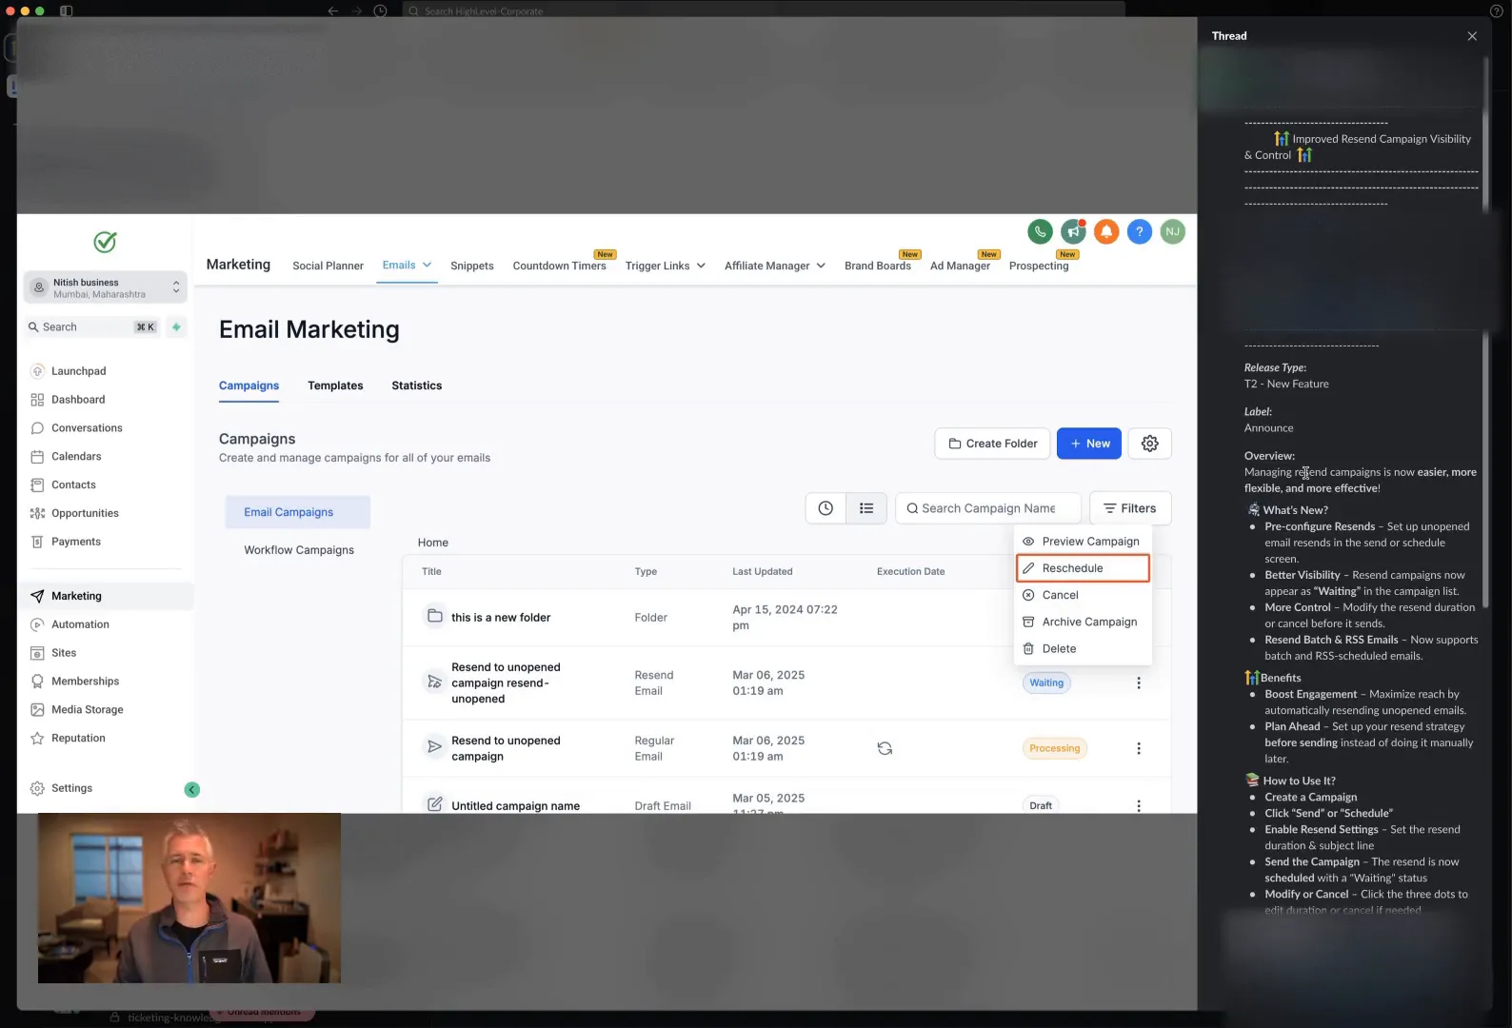Click the Processing status badge

pos(1054,748)
